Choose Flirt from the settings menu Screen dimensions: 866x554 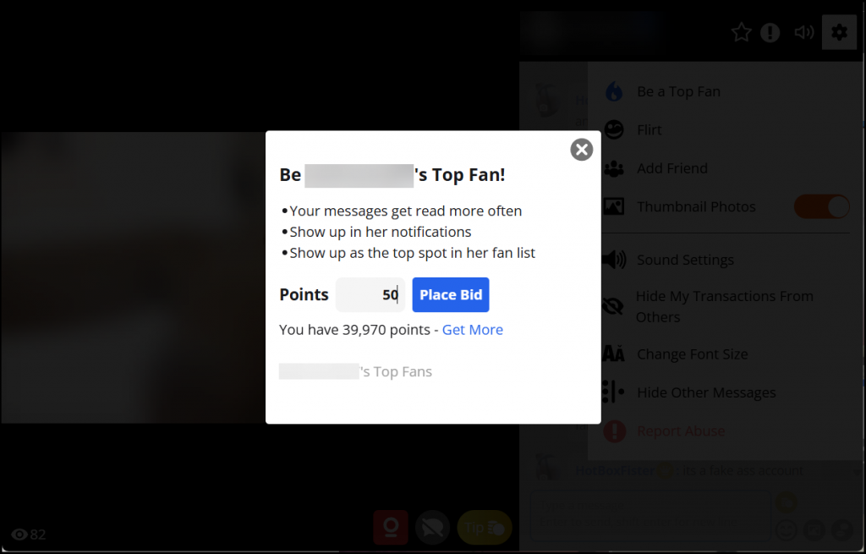[649, 129]
